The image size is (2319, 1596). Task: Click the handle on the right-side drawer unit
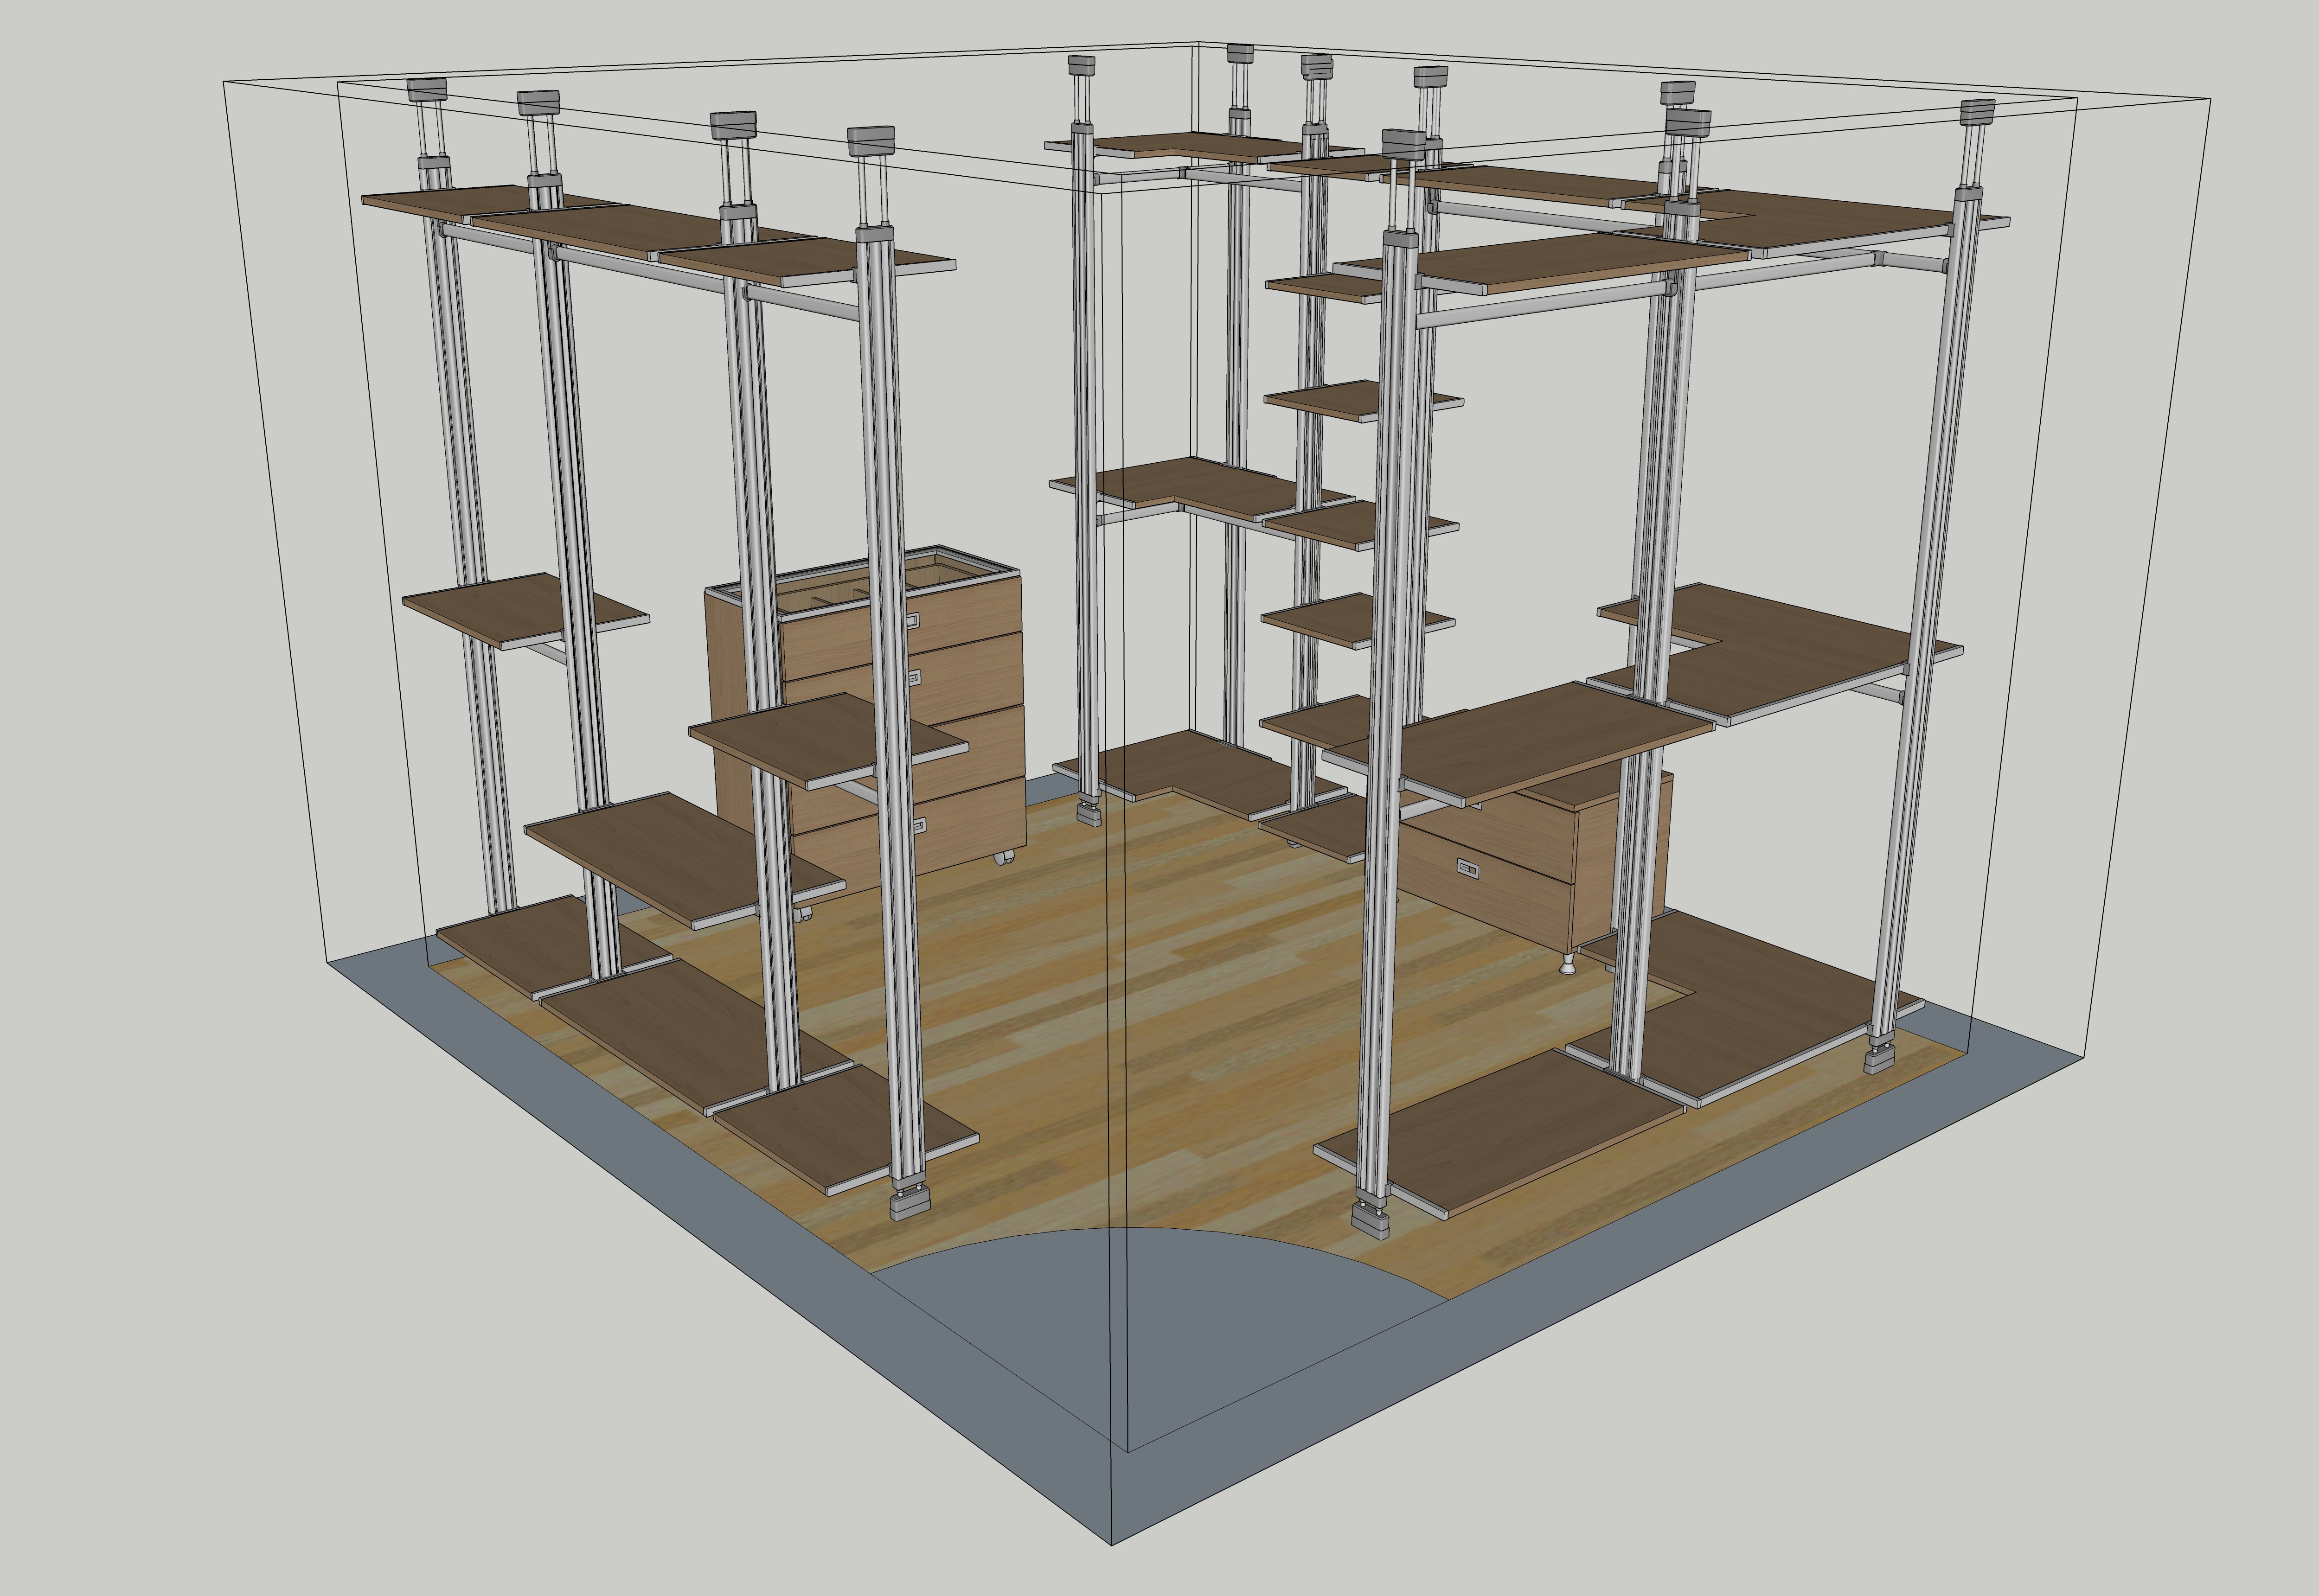1468,867
